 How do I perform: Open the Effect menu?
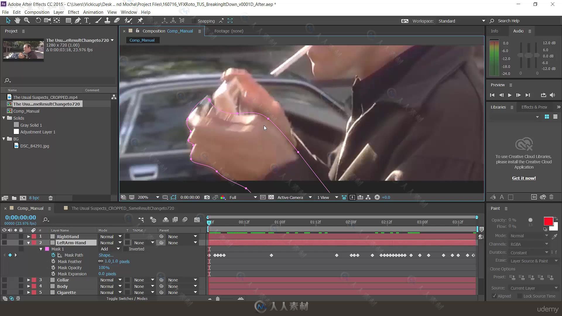tap(73, 12)
